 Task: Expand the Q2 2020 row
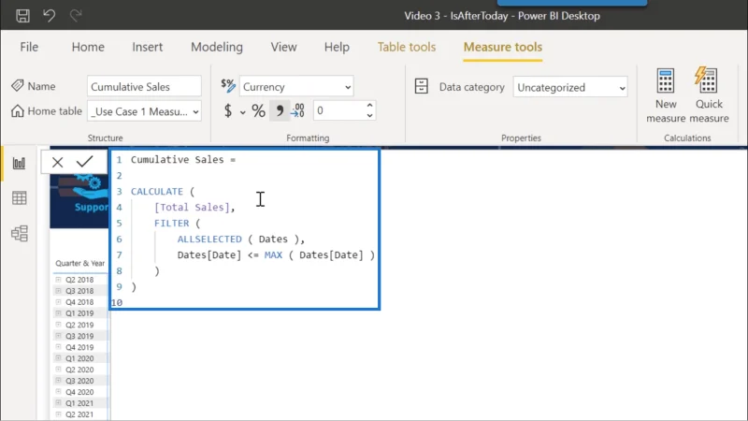(58, 370)
